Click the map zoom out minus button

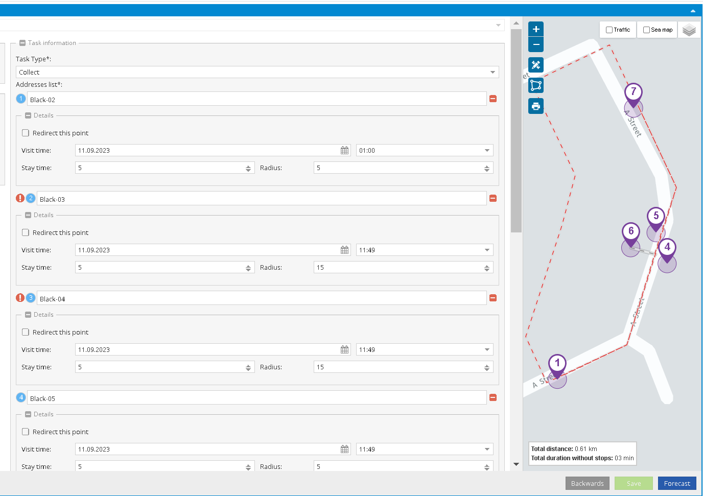[x=536, y=45]
